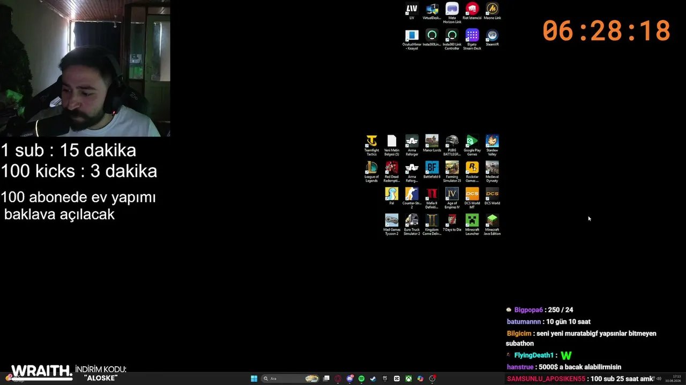Select the Red Dead Redemption shortcut
The width and height of the screenshot is (686, 385).
pyautogui.click(x=392, y=172)
